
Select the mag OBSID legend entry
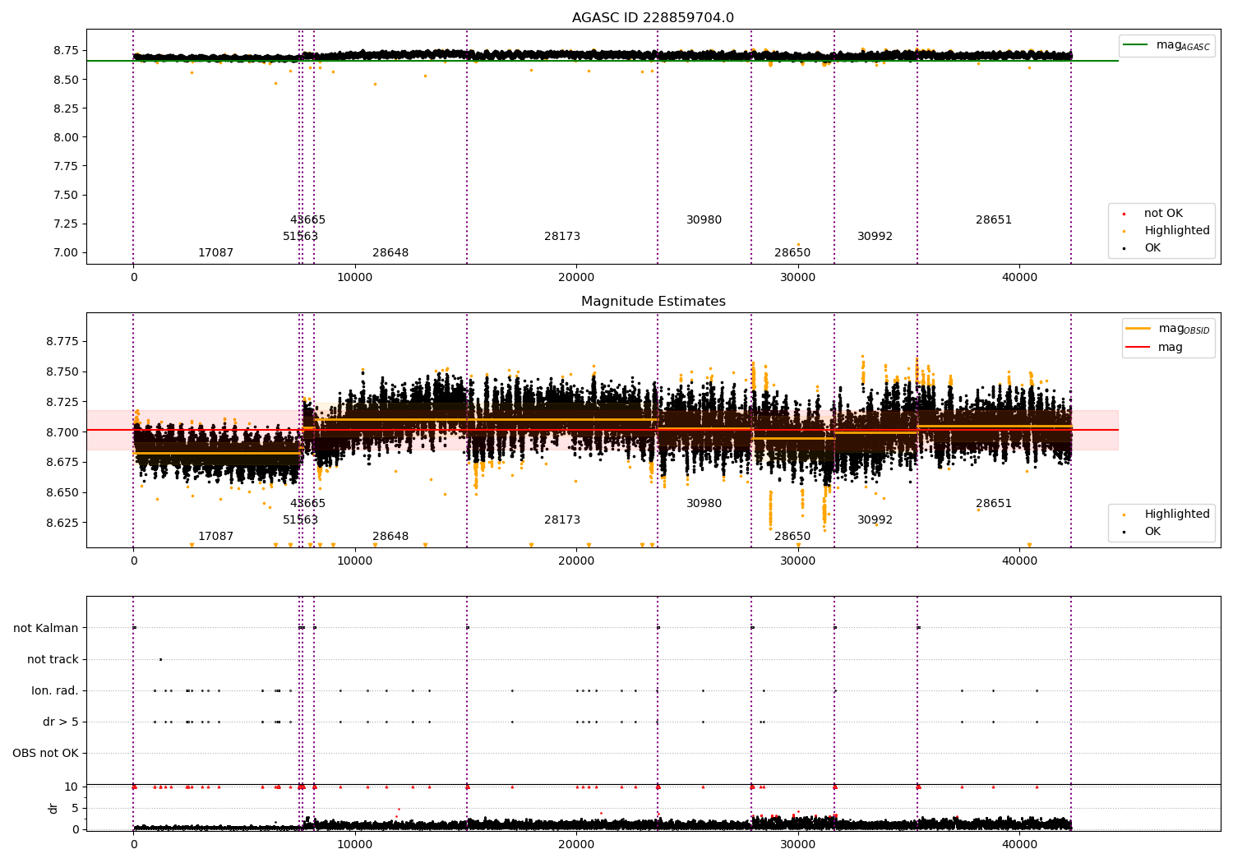tap(1167, 329)
